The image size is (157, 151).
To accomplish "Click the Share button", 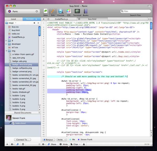I will coord(52,144).
